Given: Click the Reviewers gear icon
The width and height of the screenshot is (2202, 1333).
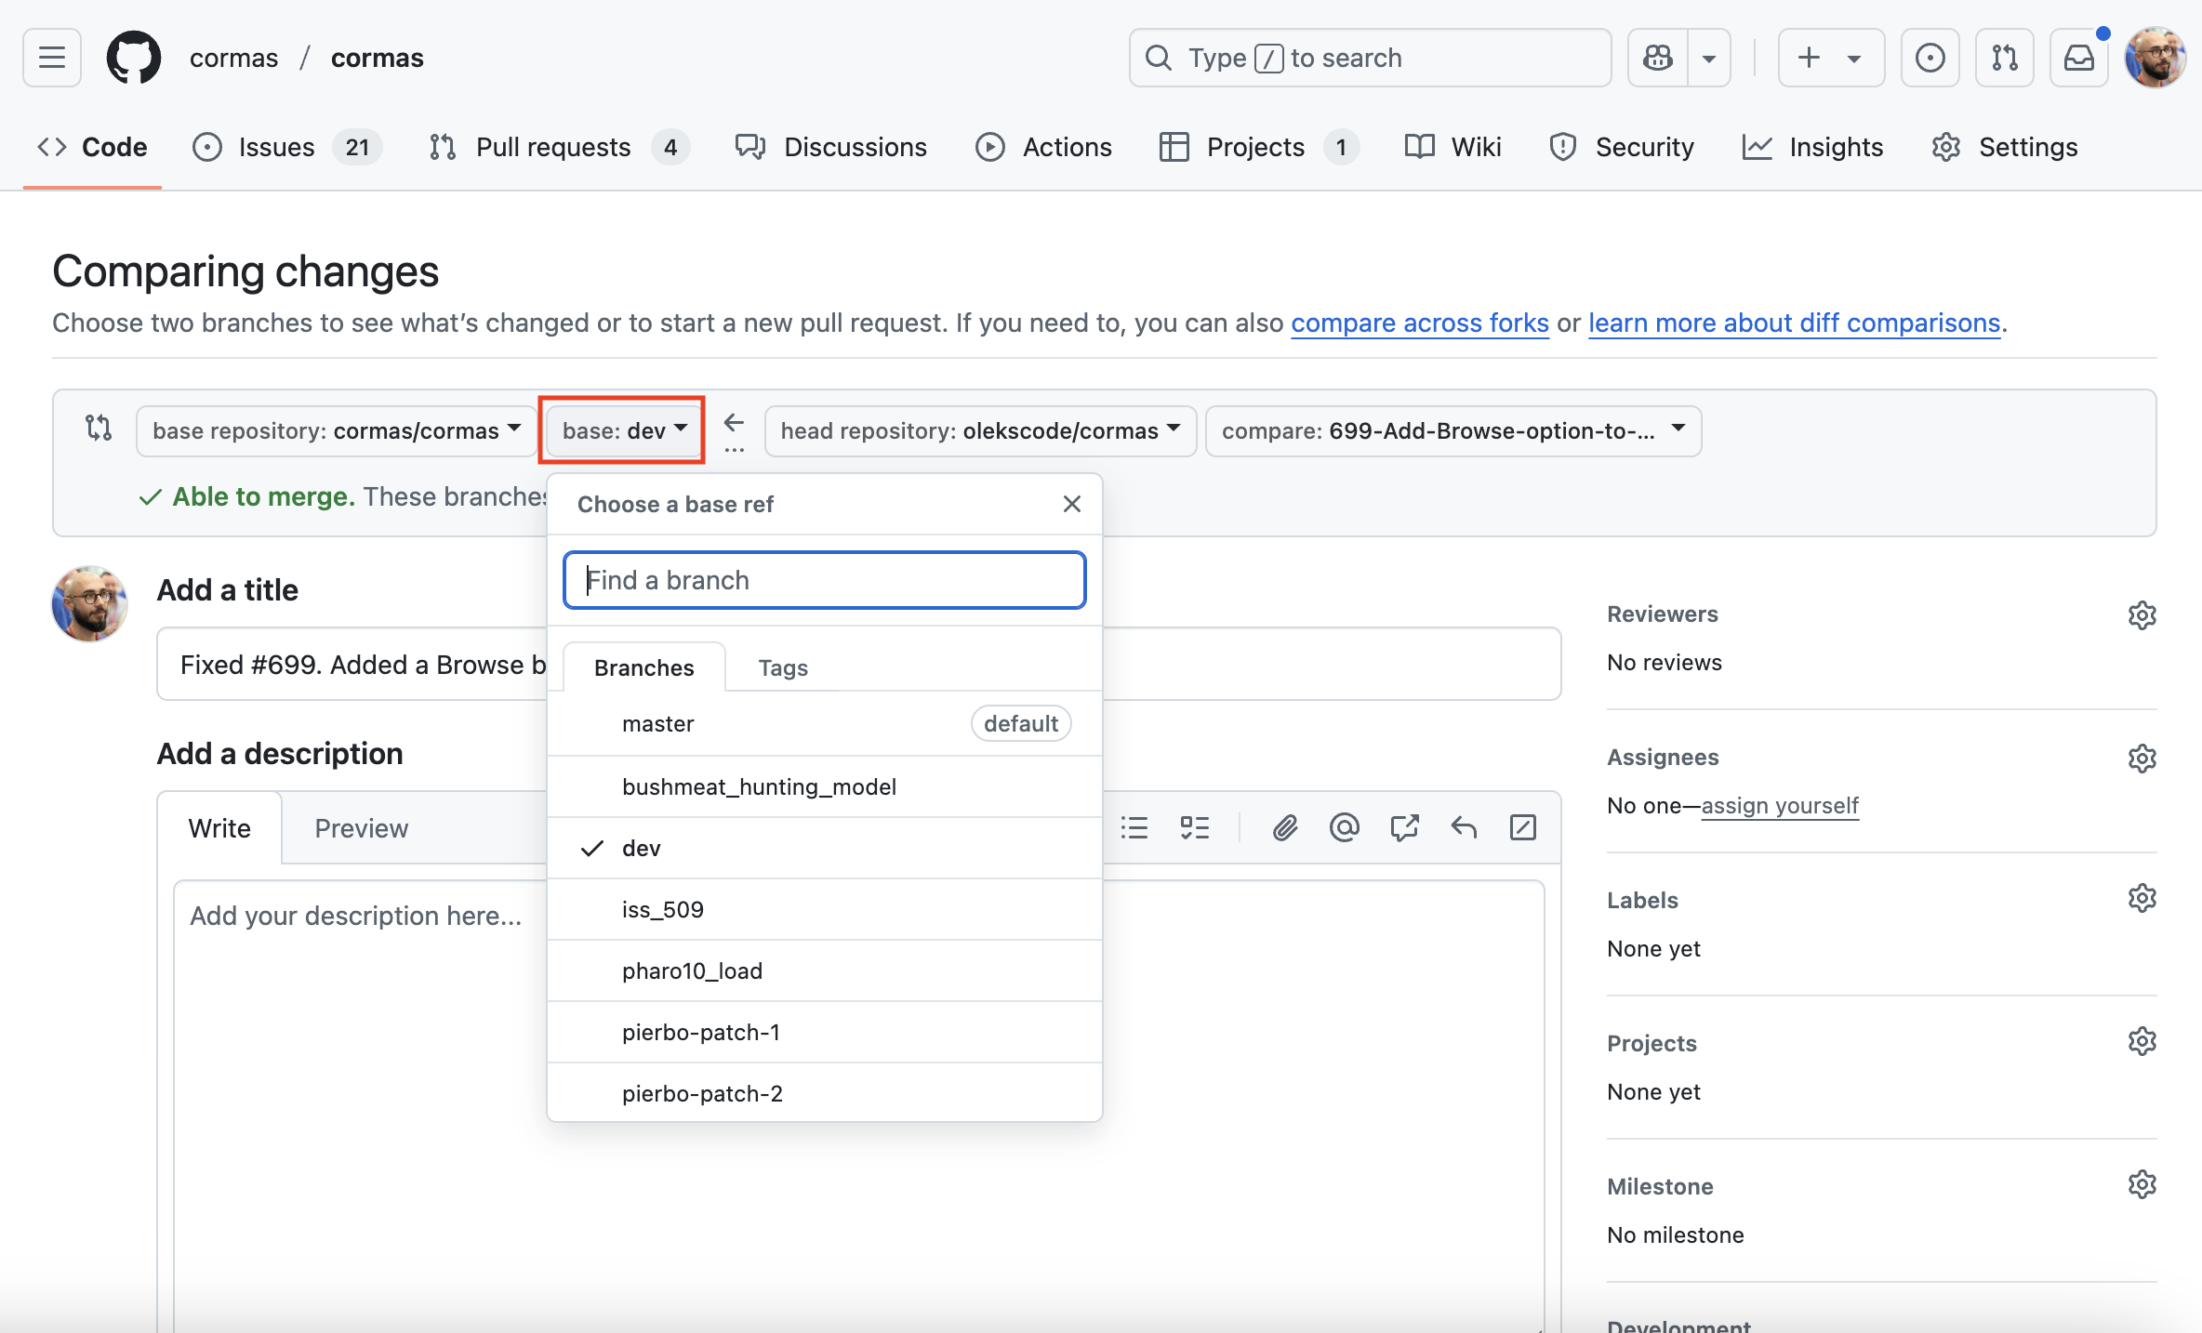Looking at the screenshot, I should (x=2142, y=615).
